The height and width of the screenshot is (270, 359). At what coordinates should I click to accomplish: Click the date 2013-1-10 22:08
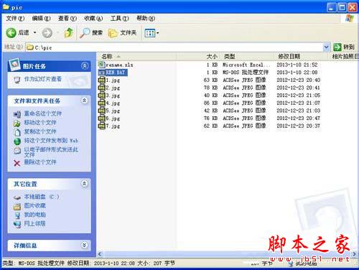click(x=297, y=73)
